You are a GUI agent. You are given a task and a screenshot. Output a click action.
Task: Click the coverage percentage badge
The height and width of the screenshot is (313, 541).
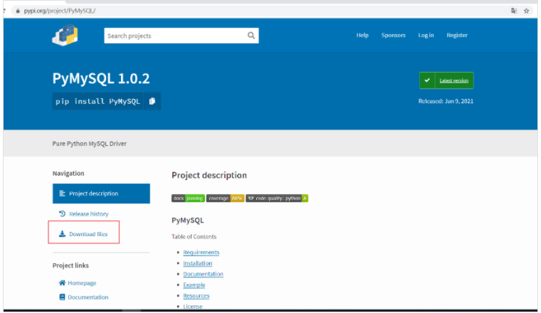pyautogui.click(x=225, y=198)
